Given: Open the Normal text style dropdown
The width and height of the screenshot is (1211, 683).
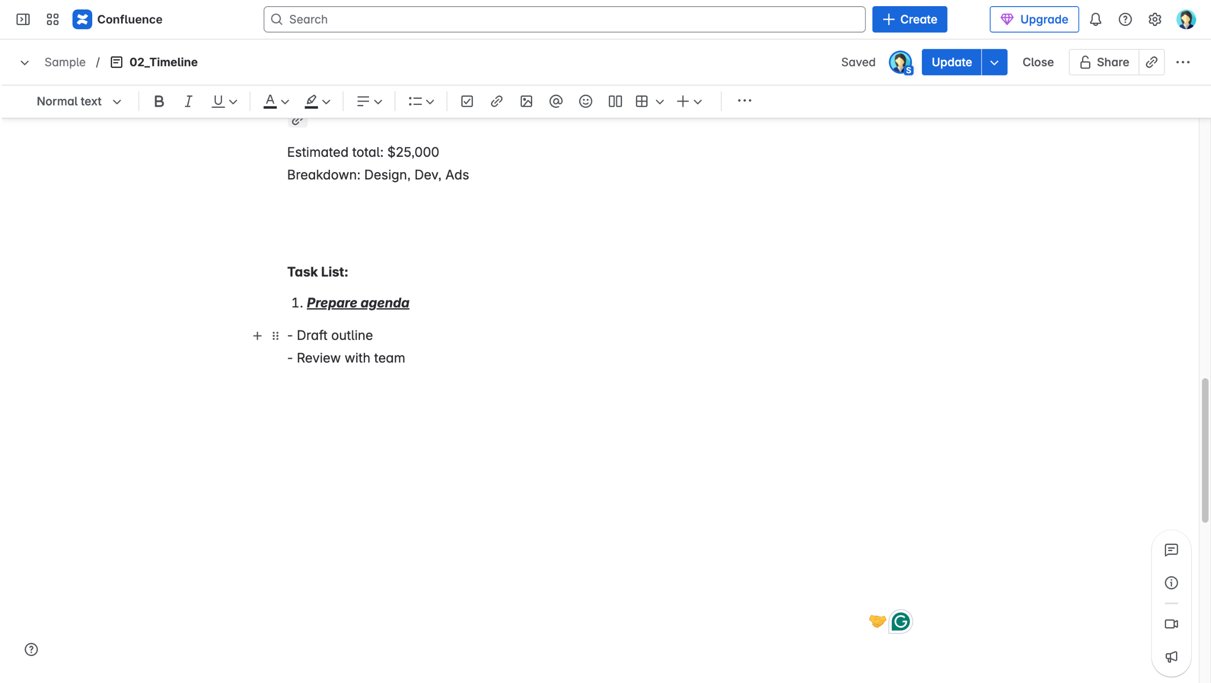Looking at the screenshot, I should click(x=79, y=101).
